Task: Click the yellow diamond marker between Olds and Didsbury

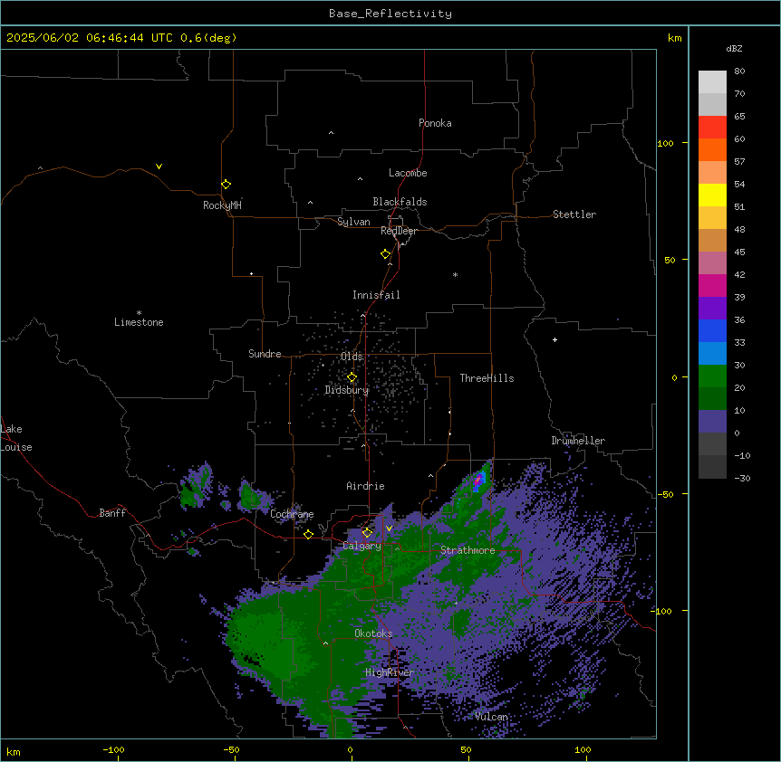Action: click(x=352, y=377)
